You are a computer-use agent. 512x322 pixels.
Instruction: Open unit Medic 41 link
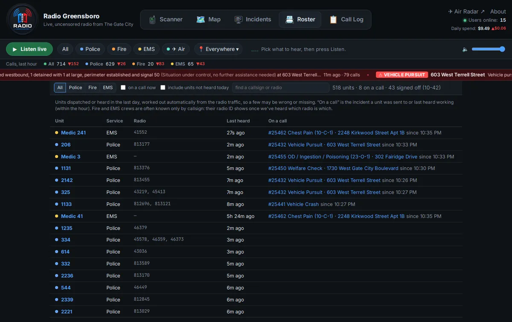(72, 216)
